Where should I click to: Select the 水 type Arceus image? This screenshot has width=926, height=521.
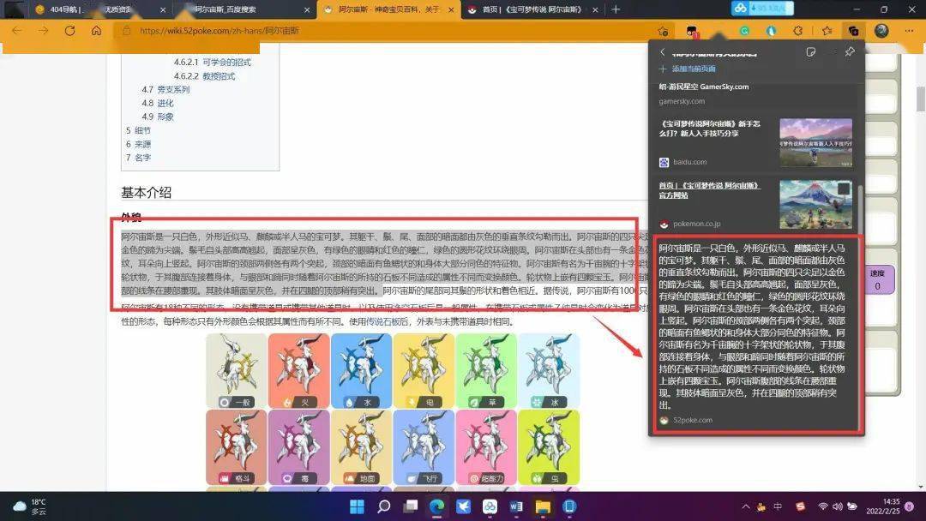(x=361, y=370)
